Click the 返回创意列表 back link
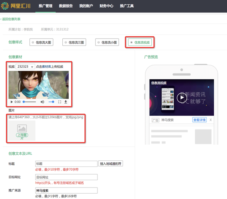 (x=10, y=19)
